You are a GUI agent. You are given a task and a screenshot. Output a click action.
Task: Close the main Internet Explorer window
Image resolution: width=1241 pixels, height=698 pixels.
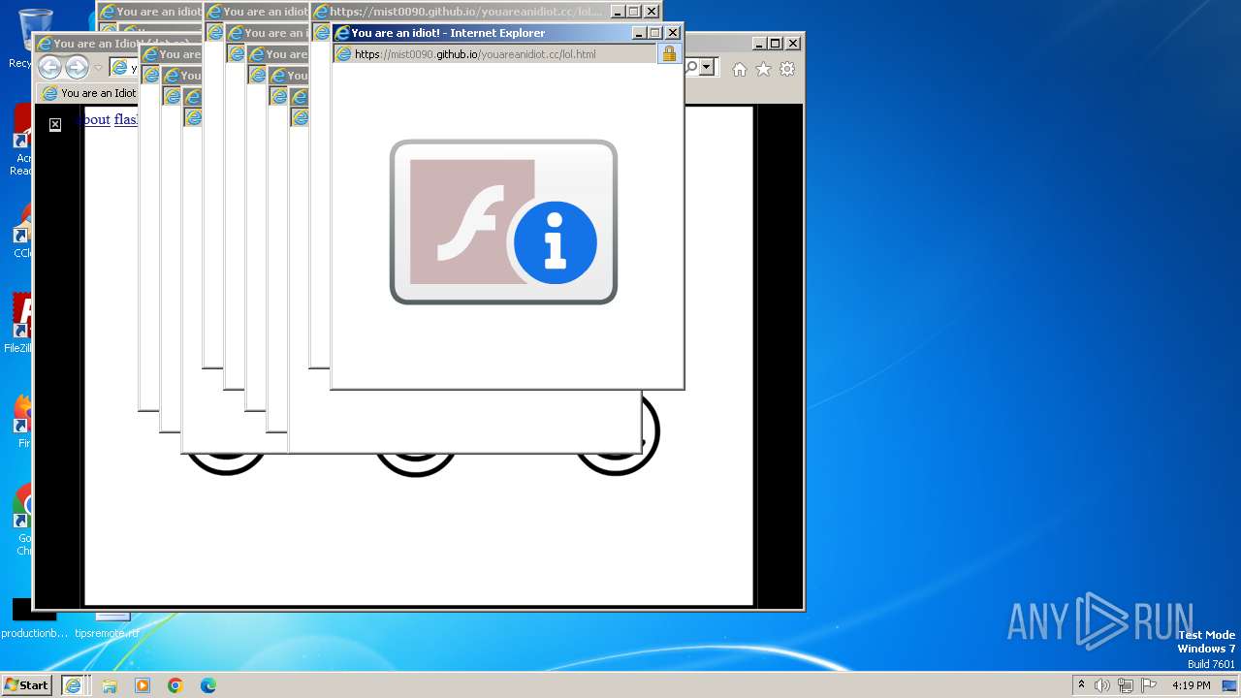tap(793, 43)
